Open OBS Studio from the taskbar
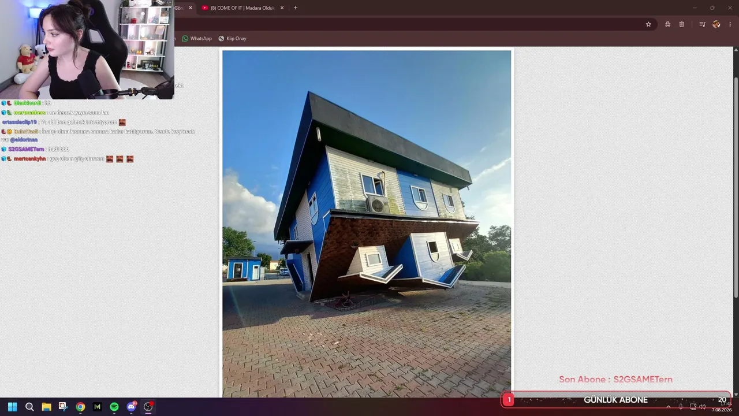The width and height of the screenshot is (739, 416). pyautogui.click(x=148, y=407)
